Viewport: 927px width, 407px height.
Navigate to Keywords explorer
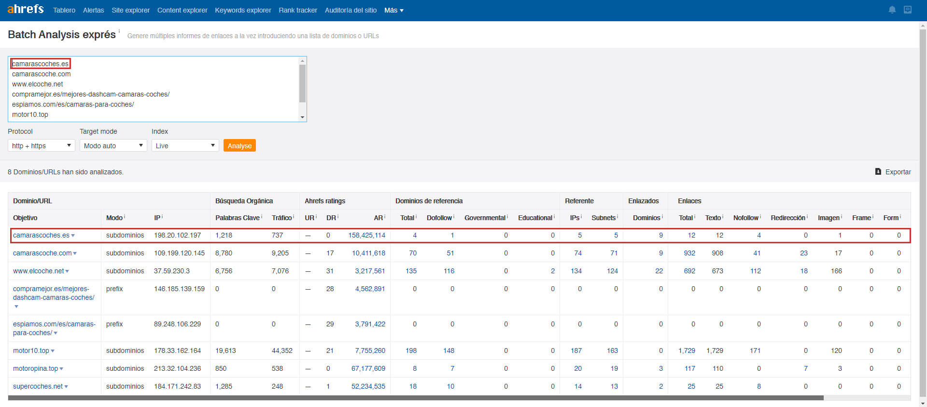tap(243, 10)
